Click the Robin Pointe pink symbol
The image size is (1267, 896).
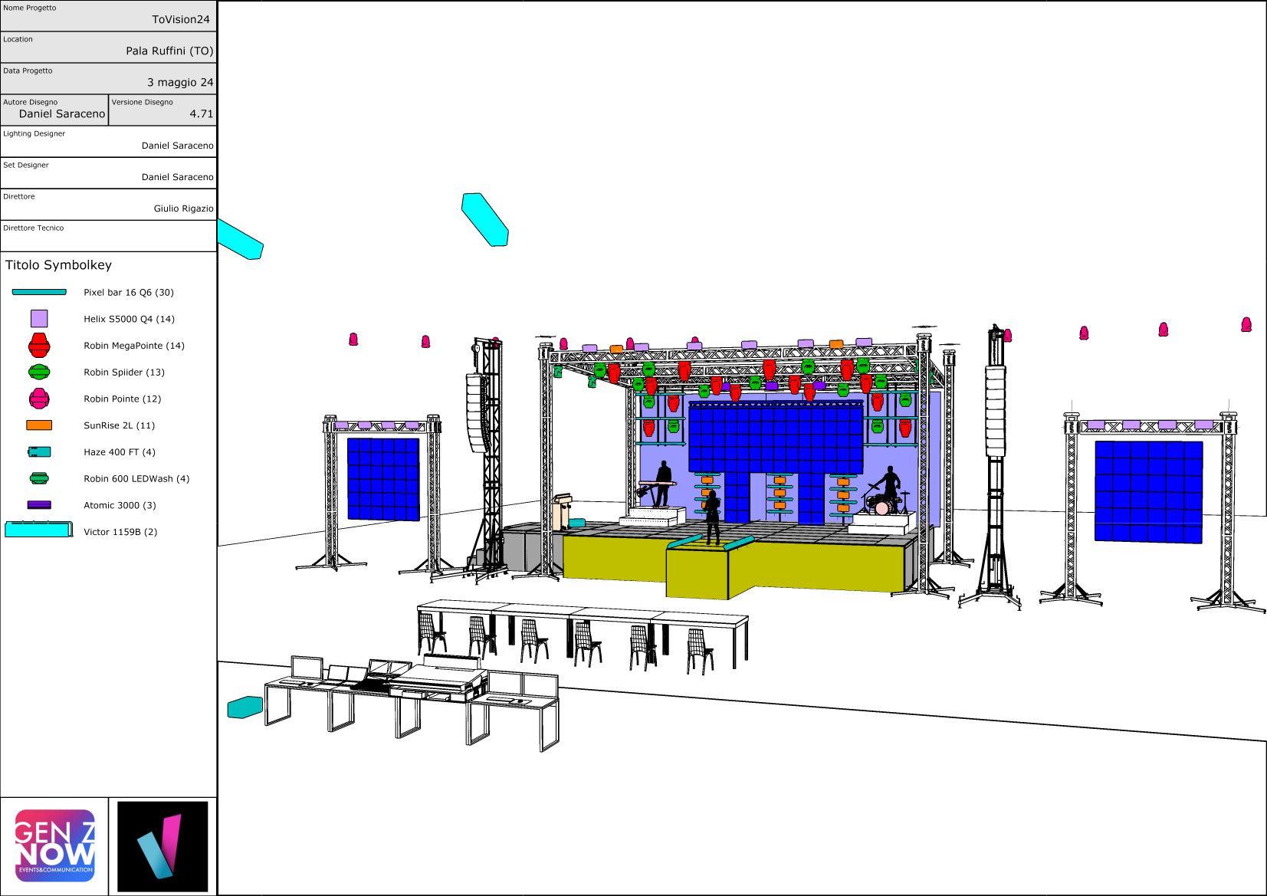(39, 399)
